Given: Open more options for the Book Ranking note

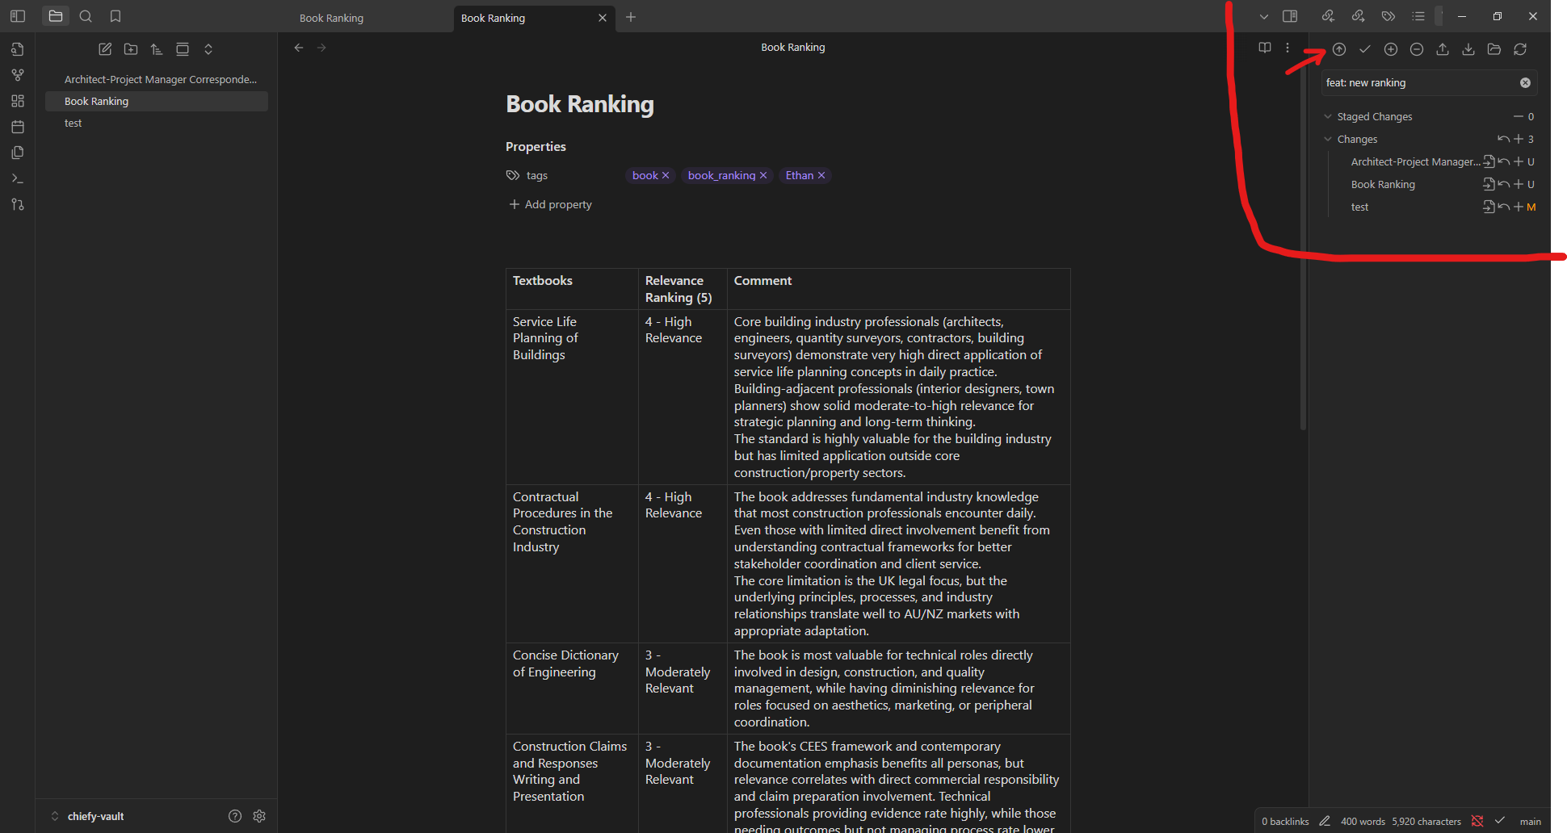Looking at the screenshot, I should pyautogui.click(x=1288, y=48).
